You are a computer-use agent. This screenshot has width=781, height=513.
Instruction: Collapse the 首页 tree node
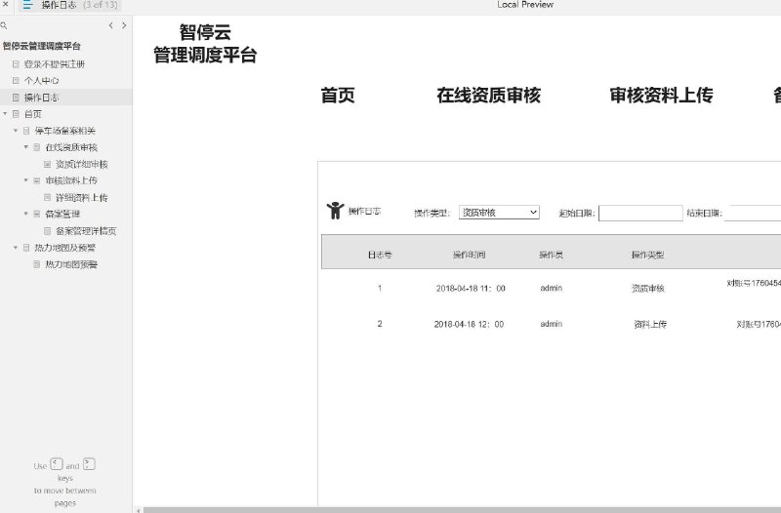[5, 114]
